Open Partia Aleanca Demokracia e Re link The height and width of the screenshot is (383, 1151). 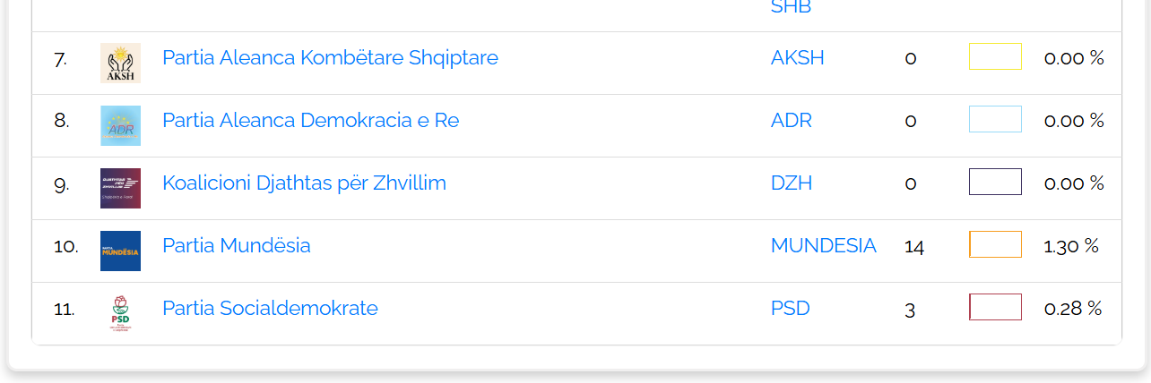click(x=310, y=120)
